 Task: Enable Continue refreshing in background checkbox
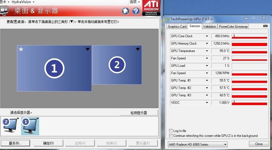171,135
